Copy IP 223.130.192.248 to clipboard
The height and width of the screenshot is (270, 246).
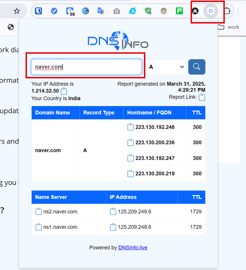[130, 127]
